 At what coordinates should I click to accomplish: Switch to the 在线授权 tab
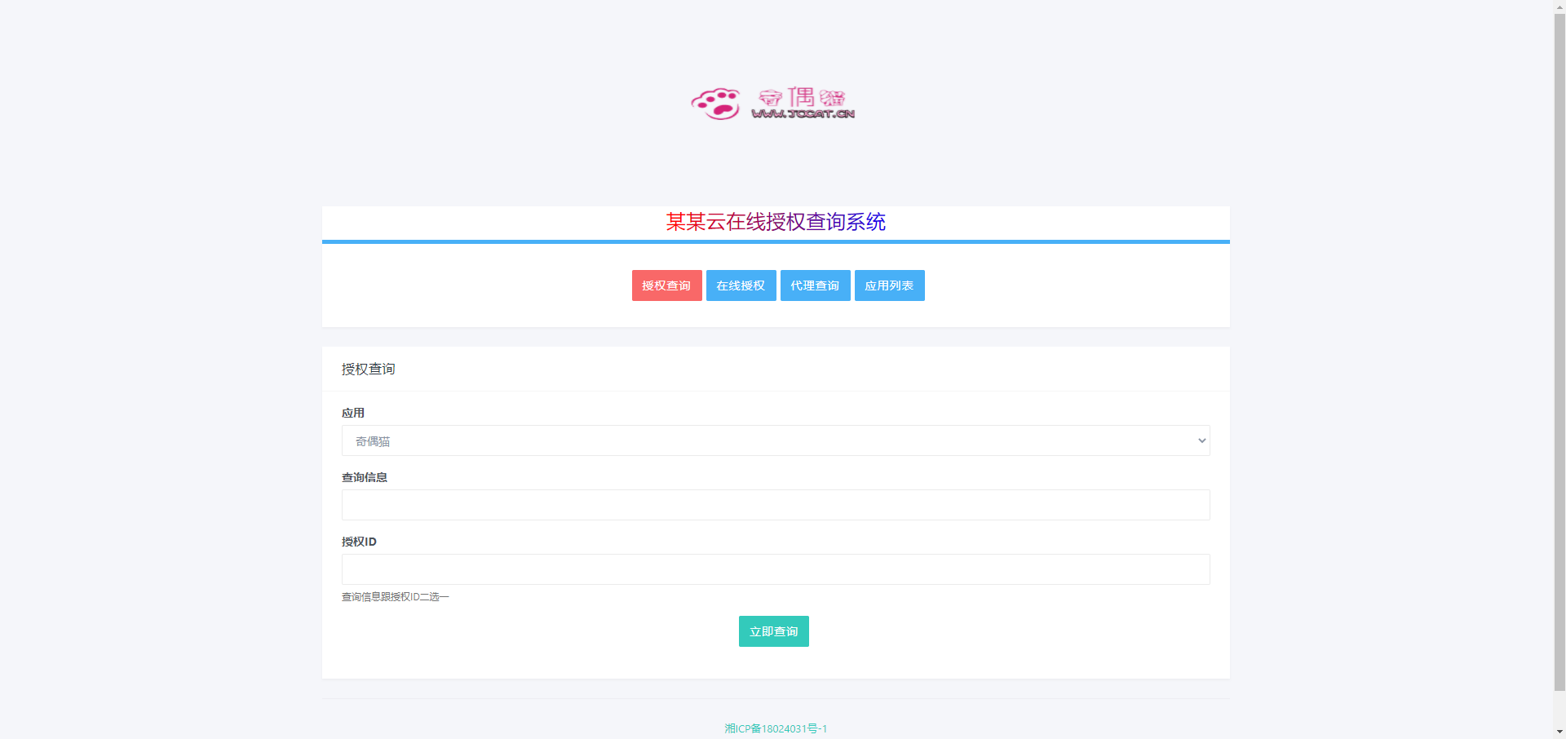(741, 285)
